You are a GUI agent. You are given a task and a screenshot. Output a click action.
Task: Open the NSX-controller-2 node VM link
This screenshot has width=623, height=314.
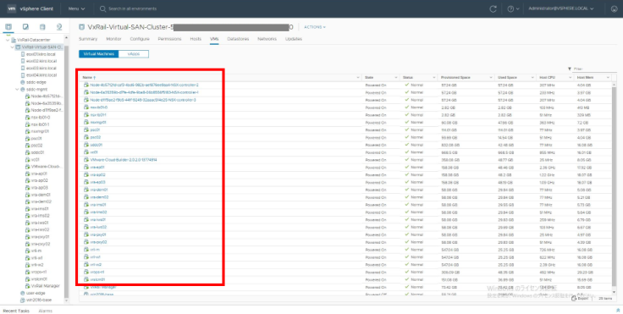(144, 85)
